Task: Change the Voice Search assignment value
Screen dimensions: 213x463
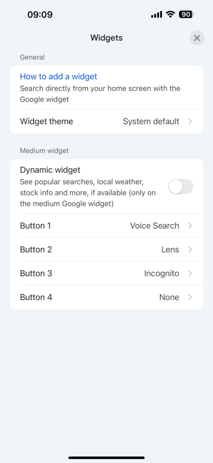Action: (x=155, y=225)
